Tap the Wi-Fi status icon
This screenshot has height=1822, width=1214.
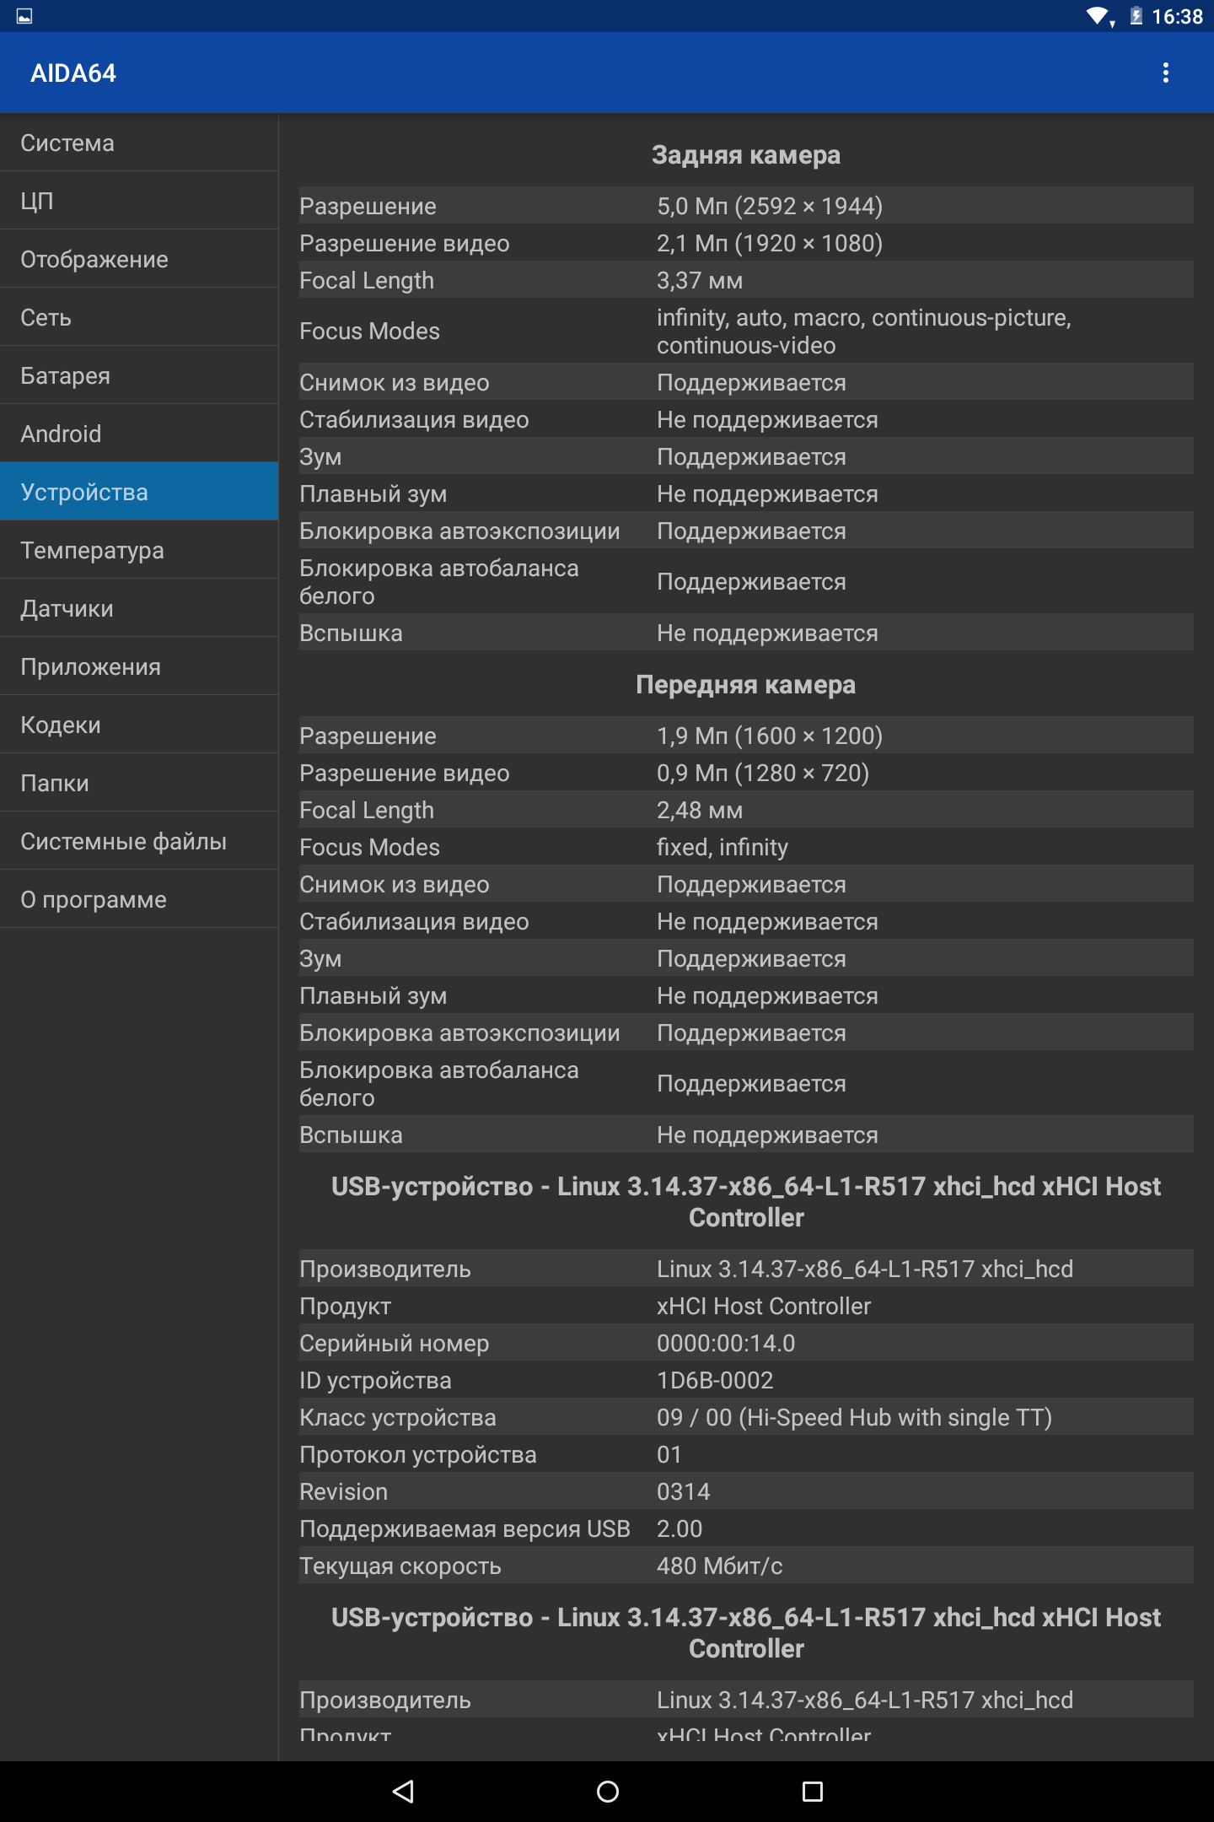tap(1099, 16)
